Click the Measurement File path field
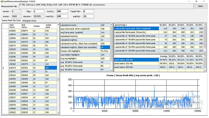 pyautogui.click(x=106, y=6)
